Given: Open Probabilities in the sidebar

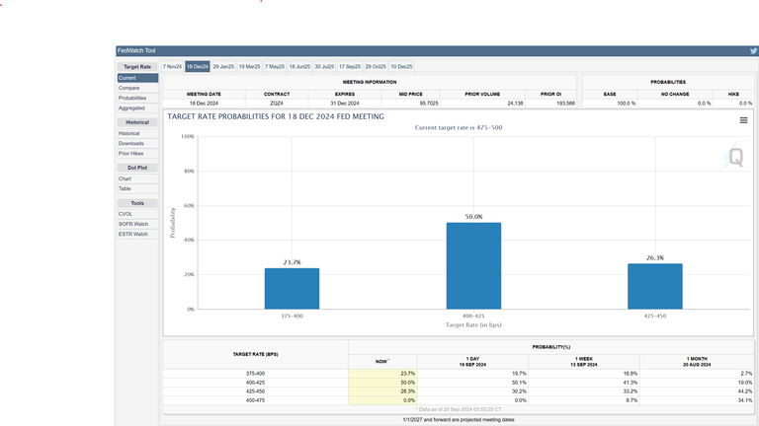Looking at the screenshot, I should pos(132,99).
